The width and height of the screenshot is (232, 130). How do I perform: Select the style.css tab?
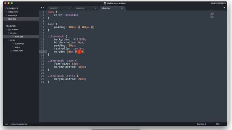pyautogui.click(x=112, y=8)
